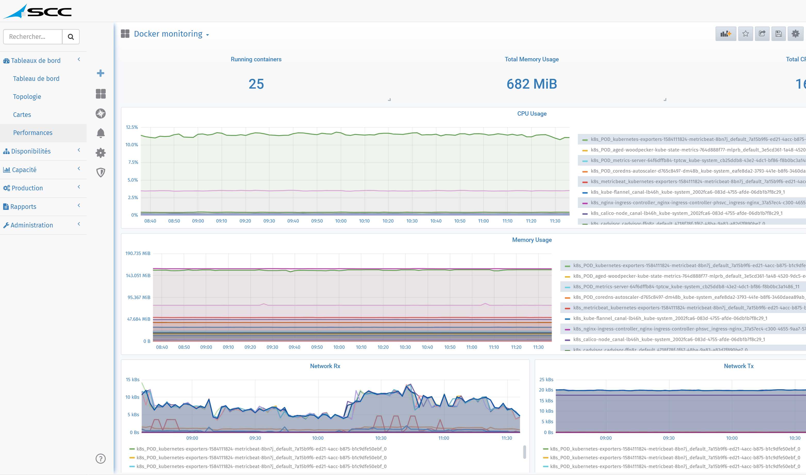806x475 pixels.
Task: Toggle Memory legend kubernetes-exporters POD series
Action: (x=689, y=266)
